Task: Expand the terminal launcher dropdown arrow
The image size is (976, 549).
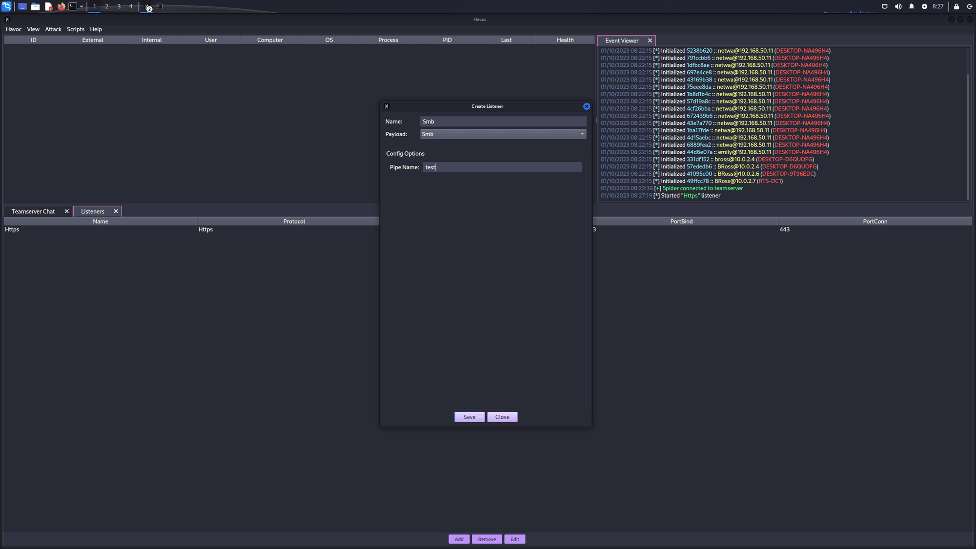Action: tap(81, 6)
